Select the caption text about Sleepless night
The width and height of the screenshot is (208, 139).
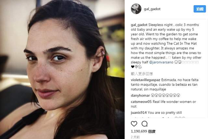pyautogui.click(x=166, y=46)
